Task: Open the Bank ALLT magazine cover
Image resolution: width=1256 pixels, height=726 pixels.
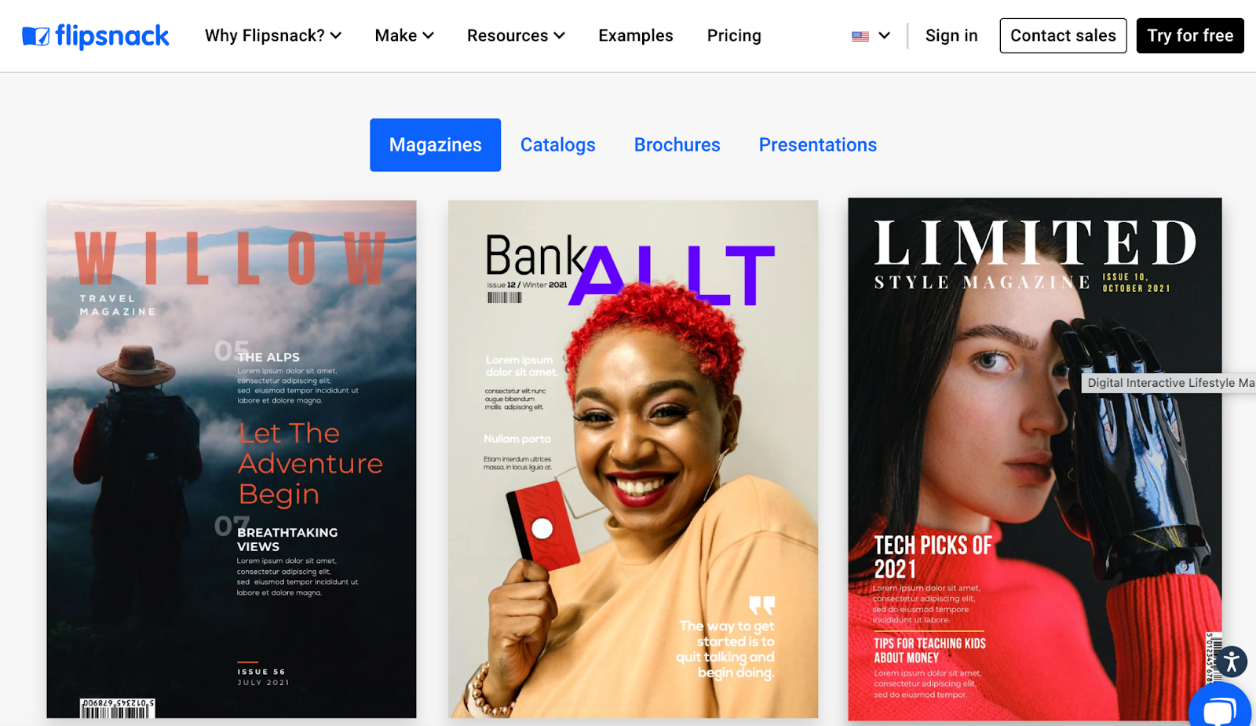Action: [633, 459]
